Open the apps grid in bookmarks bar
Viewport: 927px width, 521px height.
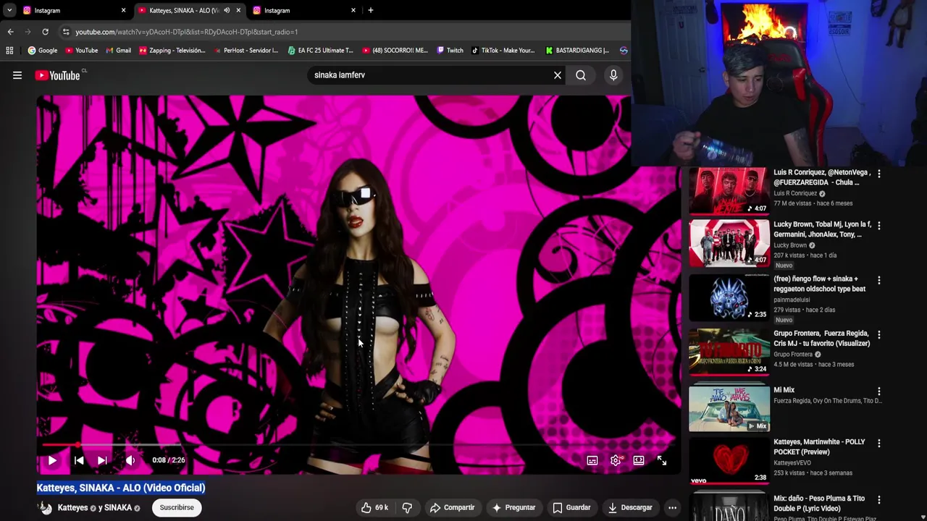click(9, 51)
